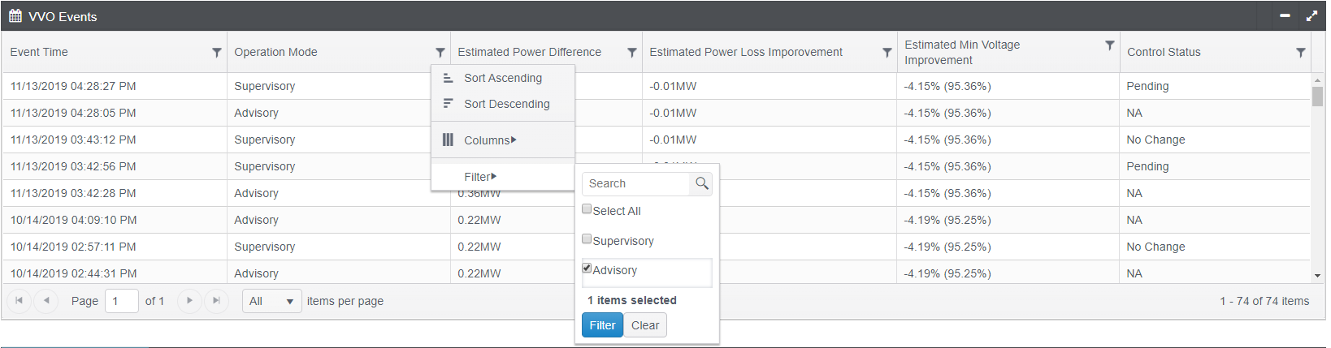Click the search magnifier icon
This screenshot has width=1331, height=348.
point(702,184)
